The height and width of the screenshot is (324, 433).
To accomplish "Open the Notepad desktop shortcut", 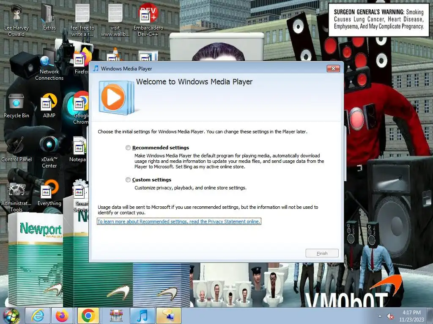I will coord(79,149).
